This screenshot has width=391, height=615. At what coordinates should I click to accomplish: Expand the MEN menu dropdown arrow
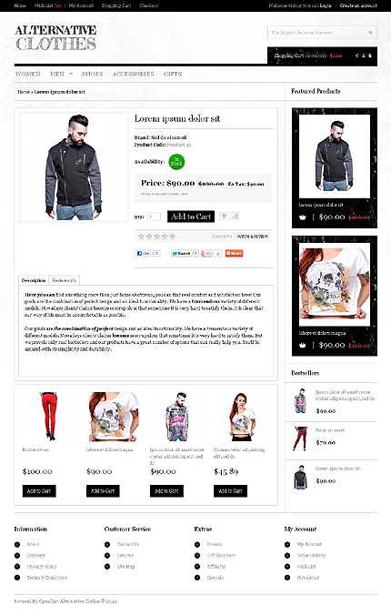(71, 74)
